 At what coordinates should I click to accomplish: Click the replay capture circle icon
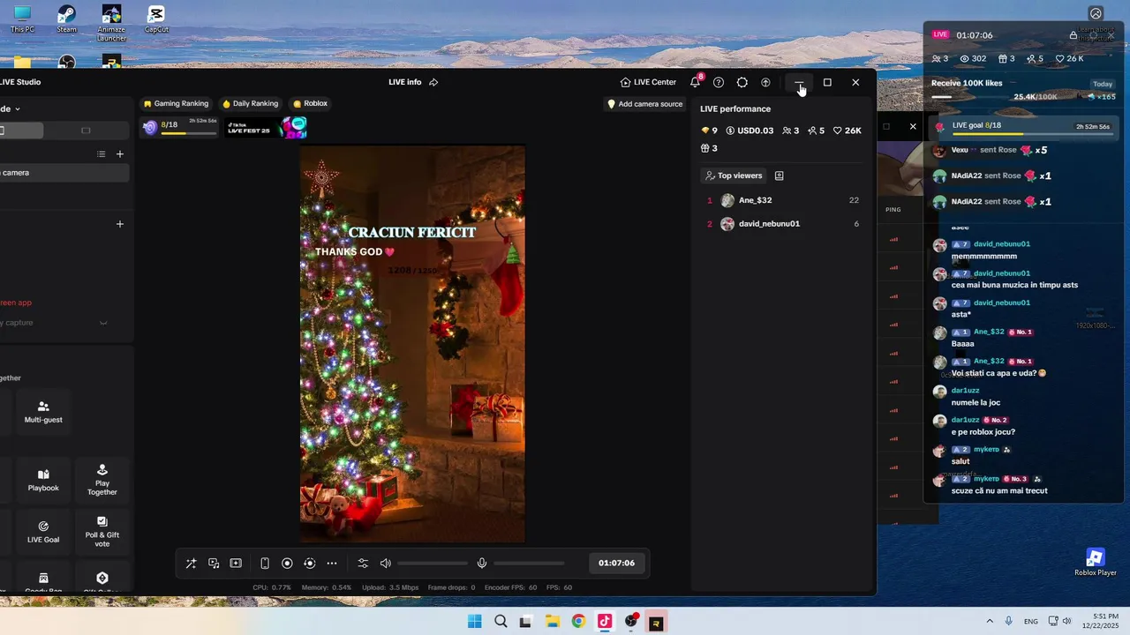(309, 564)
